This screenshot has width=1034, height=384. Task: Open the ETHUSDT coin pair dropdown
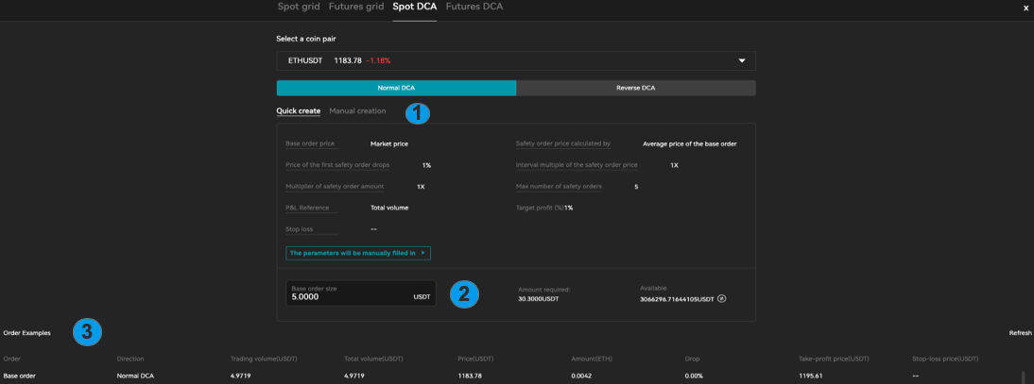tap(515, 60)
